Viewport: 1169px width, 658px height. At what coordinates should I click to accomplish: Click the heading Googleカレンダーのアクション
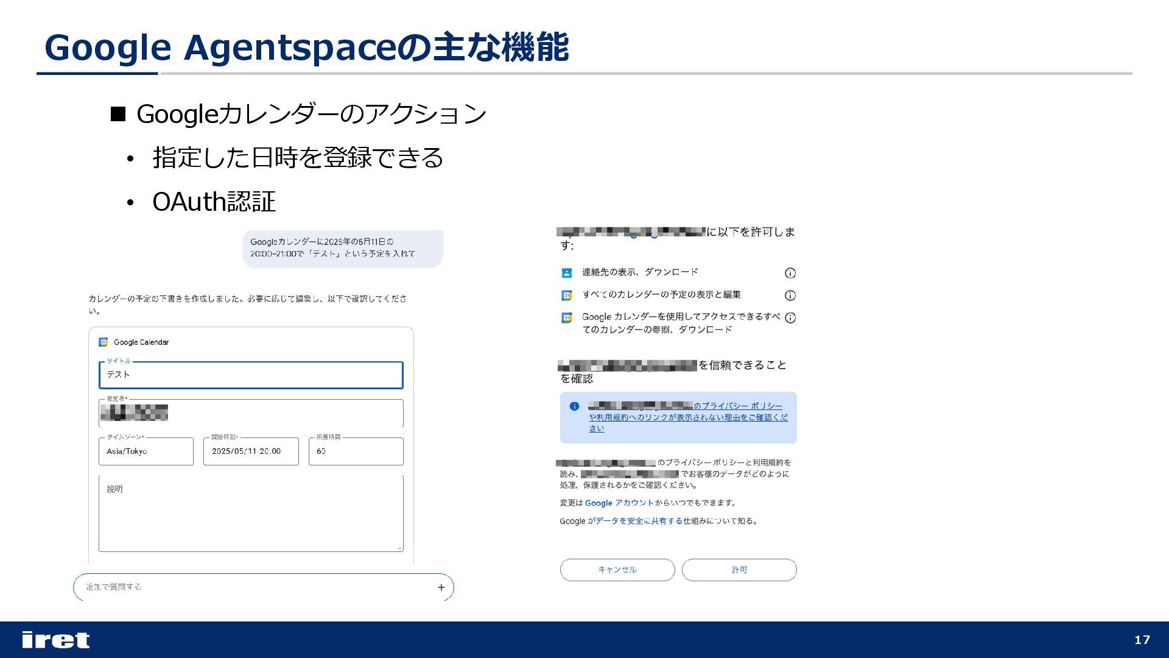[311, 114]
